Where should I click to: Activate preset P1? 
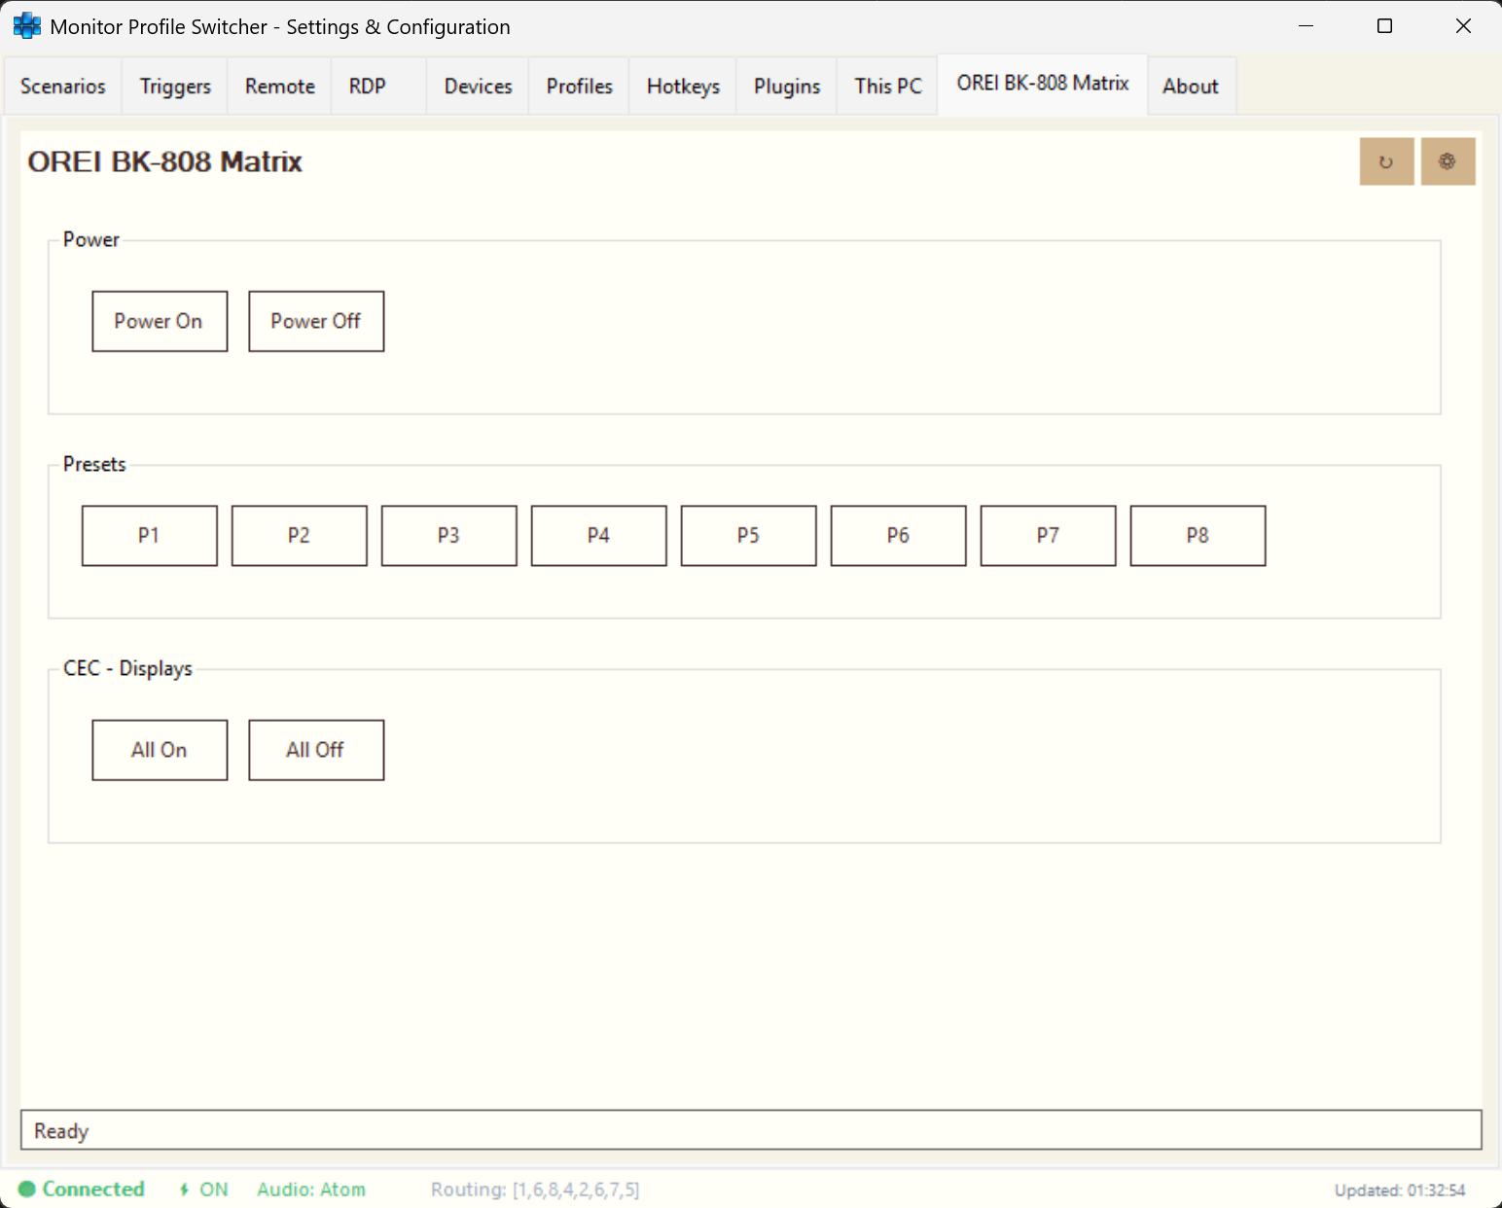coord(149,535)
